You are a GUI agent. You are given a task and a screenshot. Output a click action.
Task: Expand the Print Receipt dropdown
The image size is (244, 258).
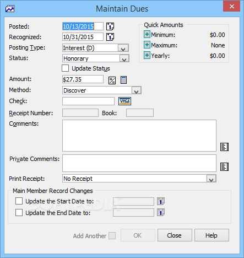click(212, 179)
